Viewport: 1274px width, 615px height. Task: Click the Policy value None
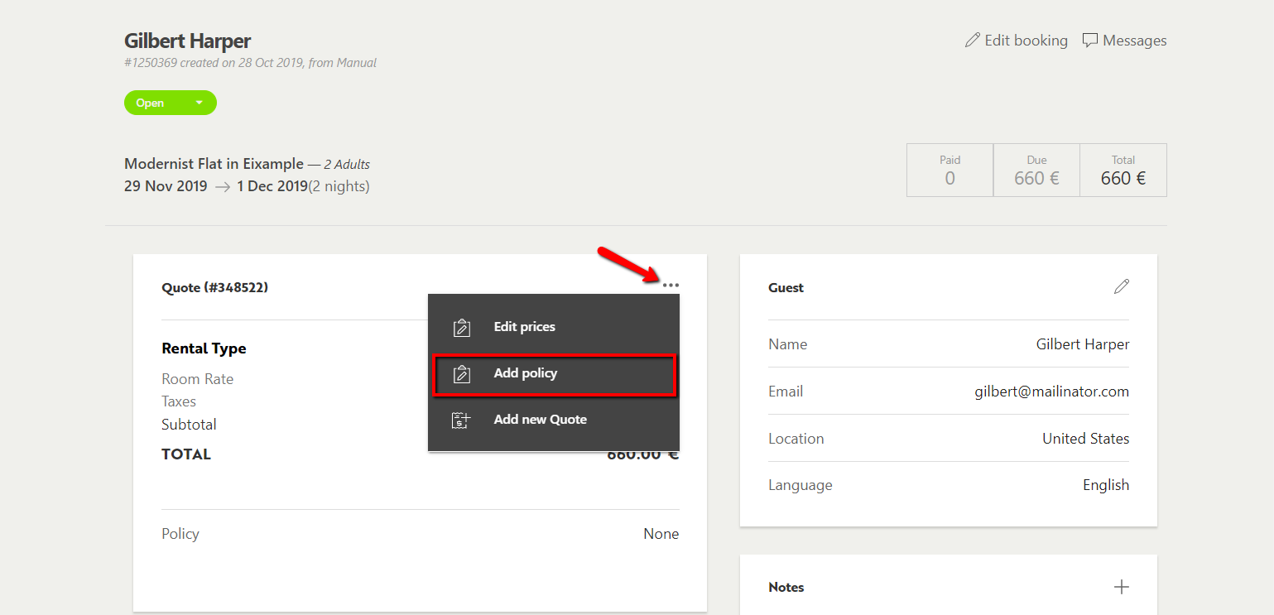coord(661,534)
